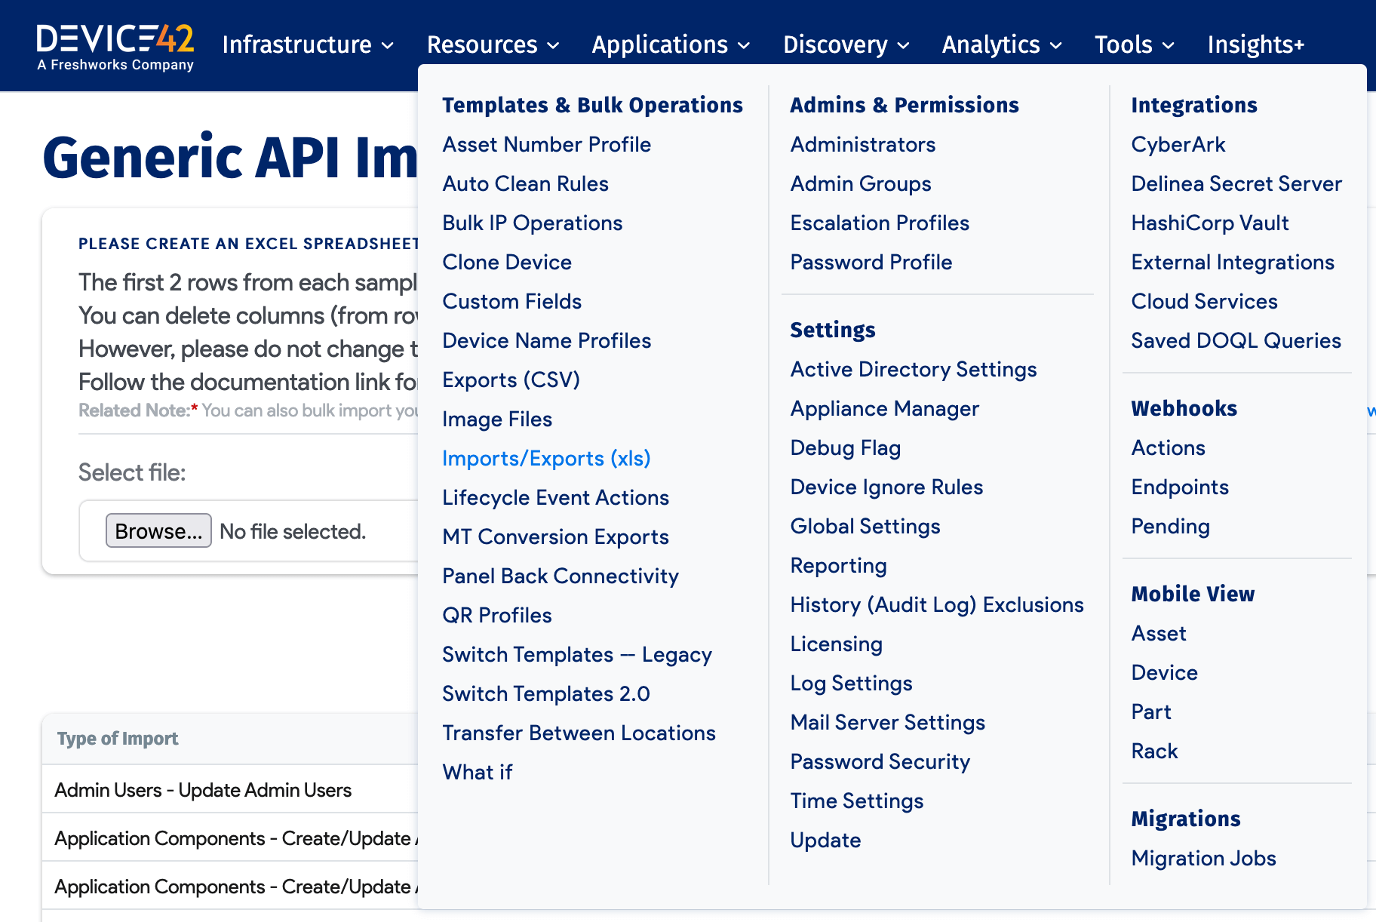The width and height of the screenshot is (1376, 922).
Task: Open the Discovery navigation menu
Action: (x=846, y=45)
